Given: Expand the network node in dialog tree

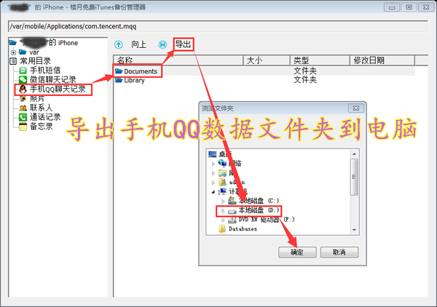Looking at the screenshot, I should click(213, 164).
